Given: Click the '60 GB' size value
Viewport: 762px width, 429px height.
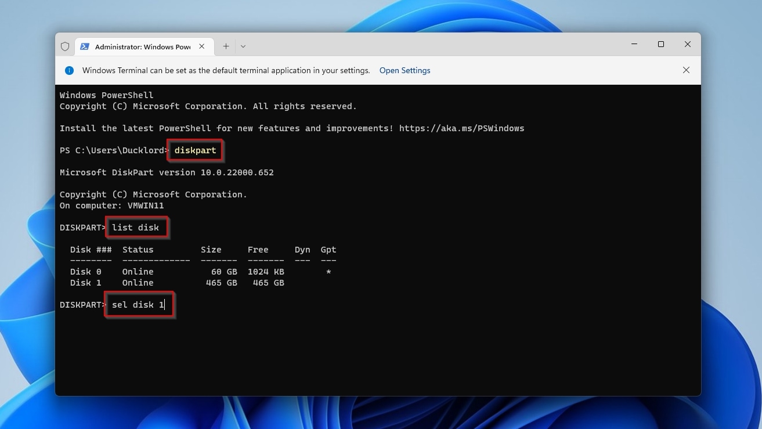Looking at the screenshot, I should point(224,272).
